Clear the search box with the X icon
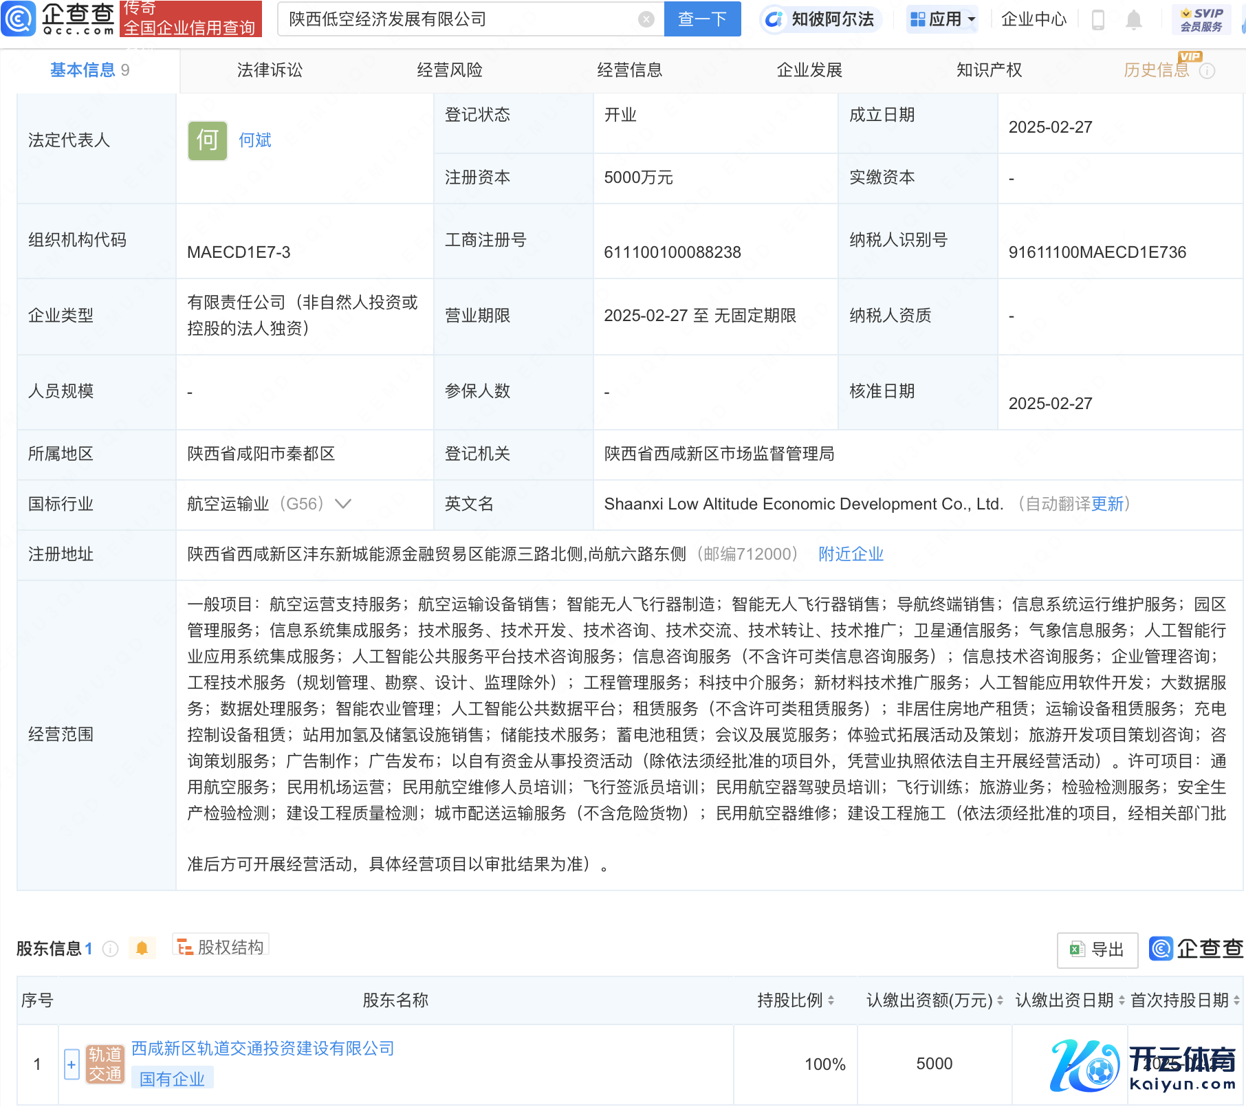The image size is (1246, 1107). coord(646,19)
